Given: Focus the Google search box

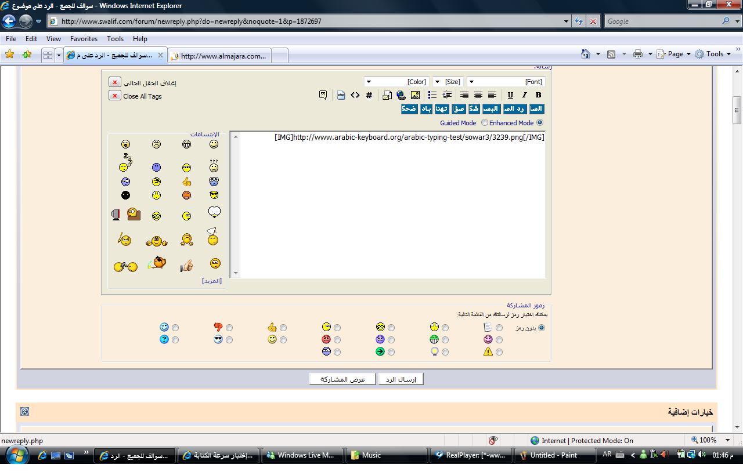Looking at the screenshot, I should click(x=662, y=21).
